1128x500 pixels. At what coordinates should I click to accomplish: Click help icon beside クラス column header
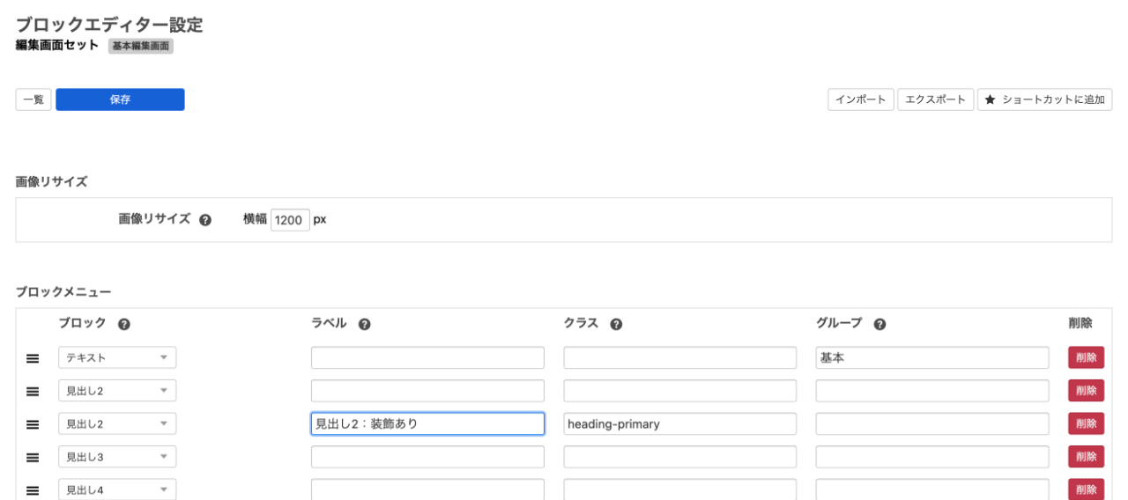pos(616,325)
